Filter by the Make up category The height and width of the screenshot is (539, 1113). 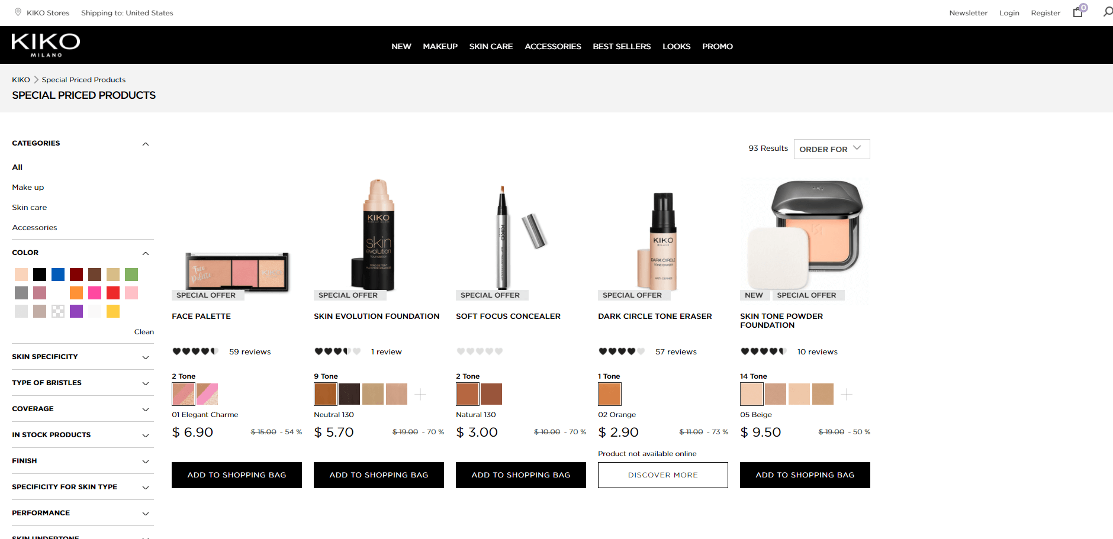[28, 188]
